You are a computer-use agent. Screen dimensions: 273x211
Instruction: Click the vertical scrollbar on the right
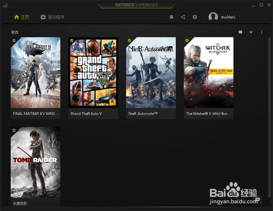pos(269,117)
